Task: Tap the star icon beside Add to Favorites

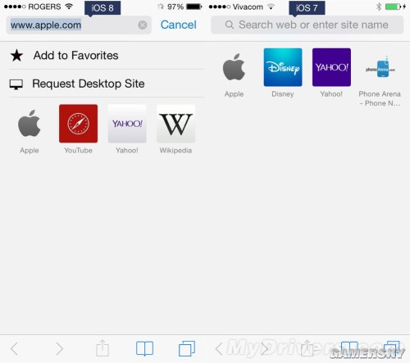Action: (x=16, y=56)
